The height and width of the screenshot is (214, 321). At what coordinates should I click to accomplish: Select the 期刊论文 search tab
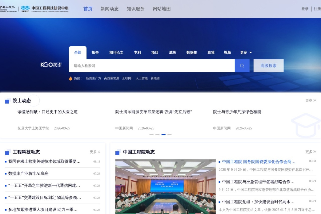point(116,52)
